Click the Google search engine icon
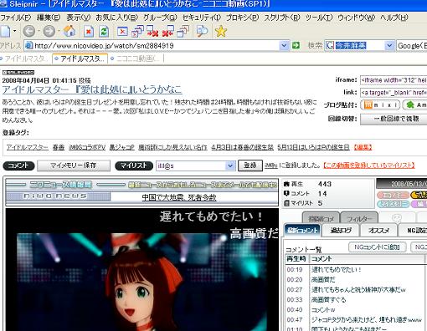This screenshot has width=427, height=331. pos(330,45)
